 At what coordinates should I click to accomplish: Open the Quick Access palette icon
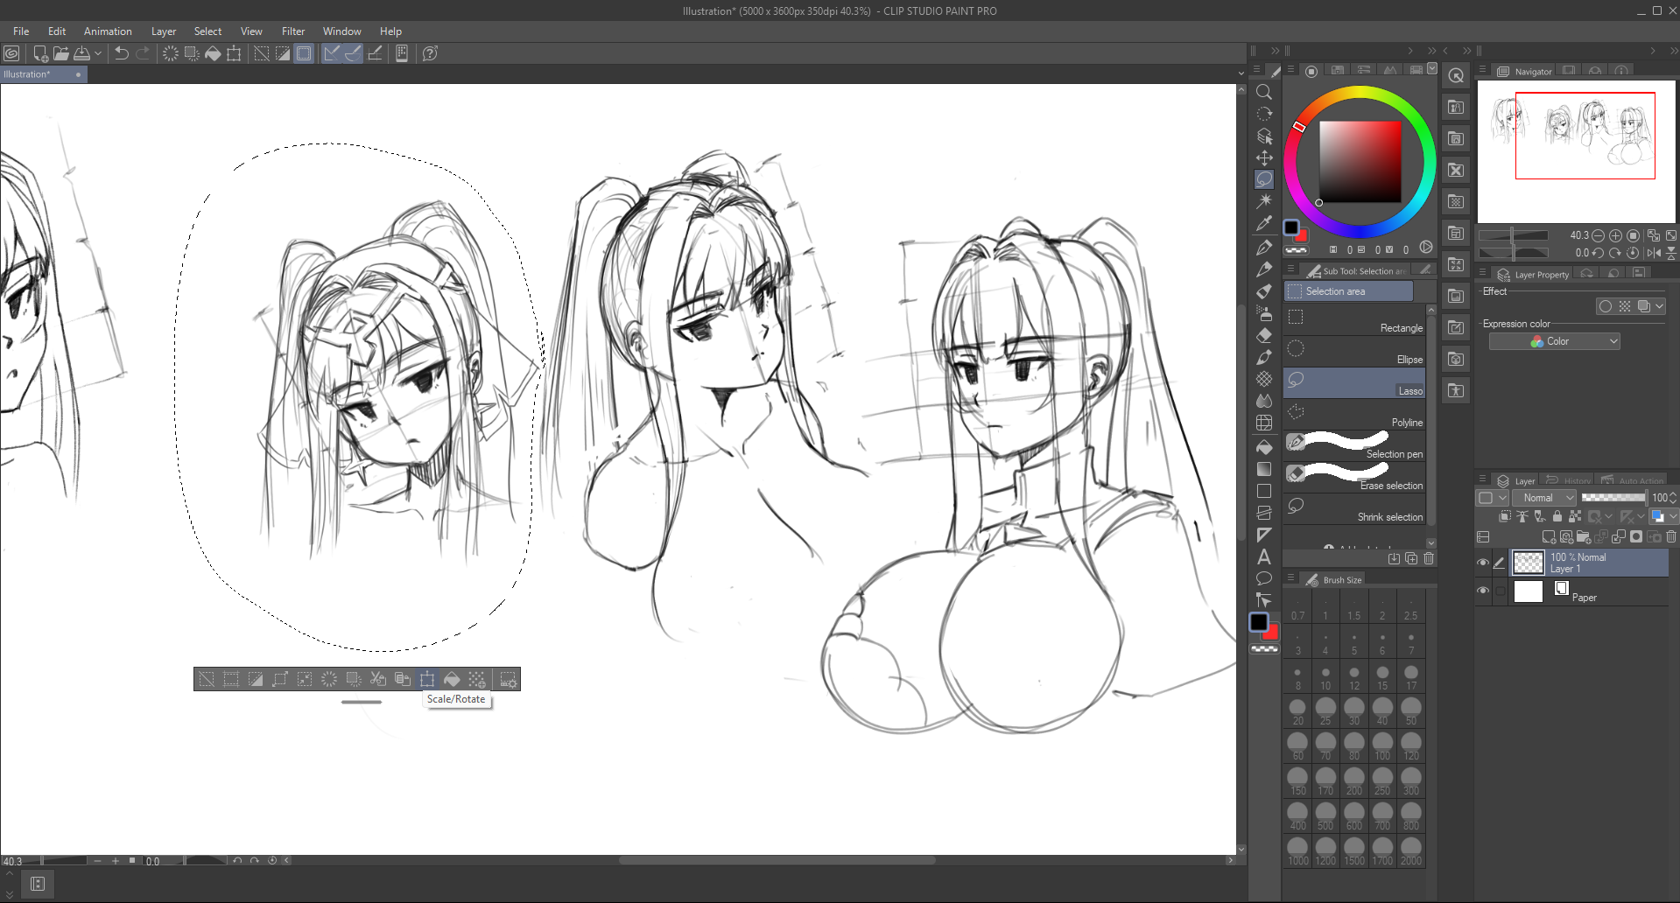(x=1456, y=76)
